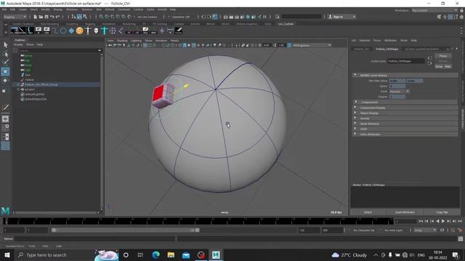The height and width of the screenshot is (261, 465).
Task: Click on the animation time slider
Action: click(x=198, y=221)
